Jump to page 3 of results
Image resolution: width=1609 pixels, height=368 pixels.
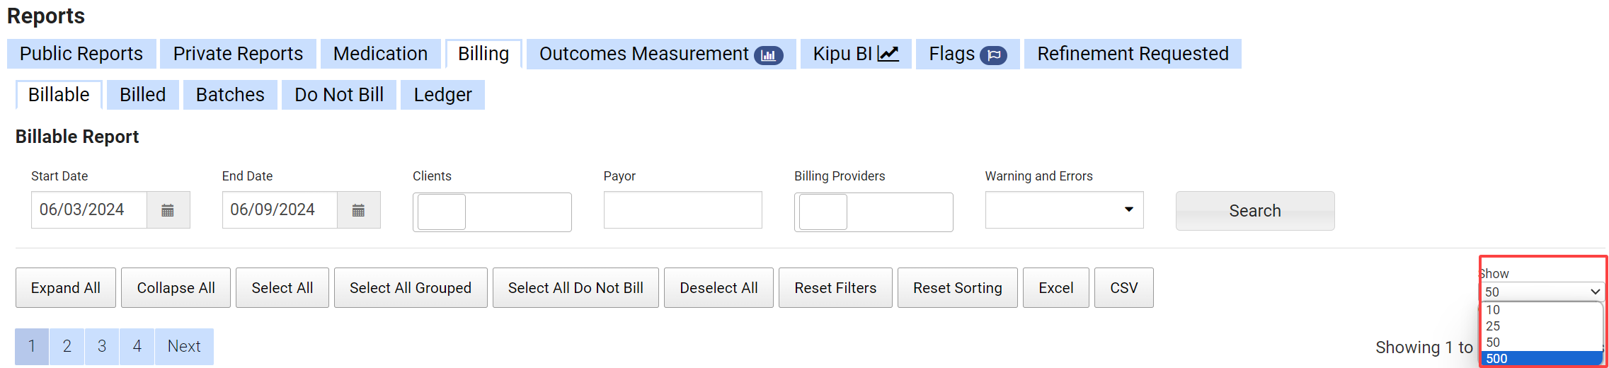pos(102,346)
